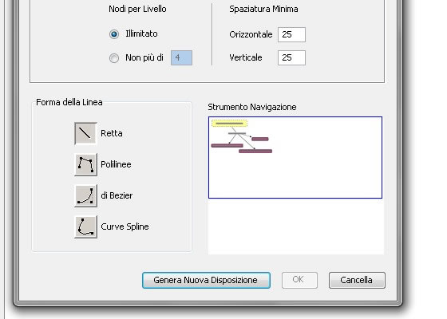Click Genera Nuova Disposizione button
The width and height of the screenshot is (447, 319).
(206, 280)
